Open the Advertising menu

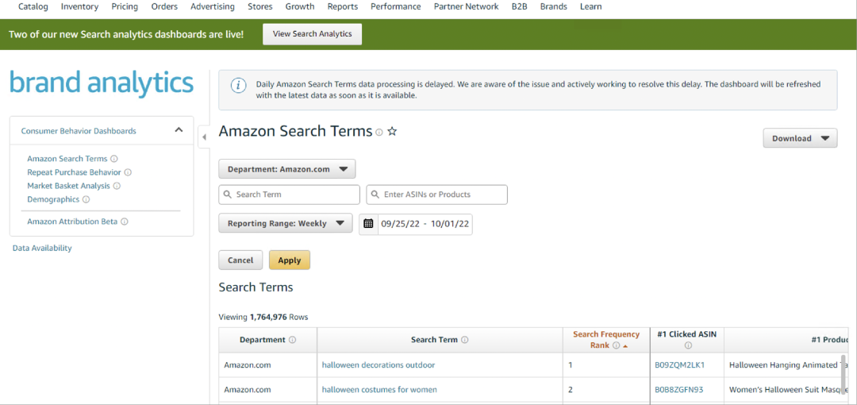[213, 6]
